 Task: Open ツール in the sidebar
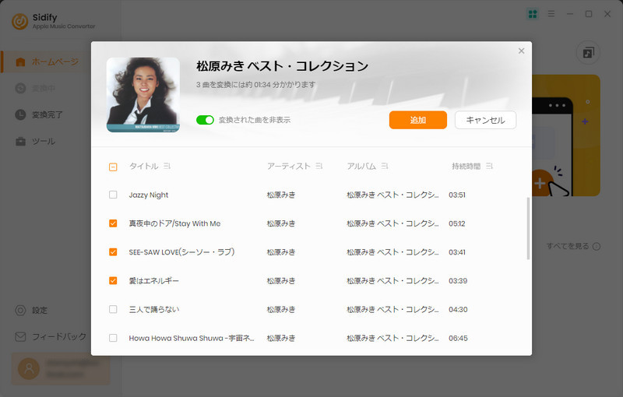35,142
